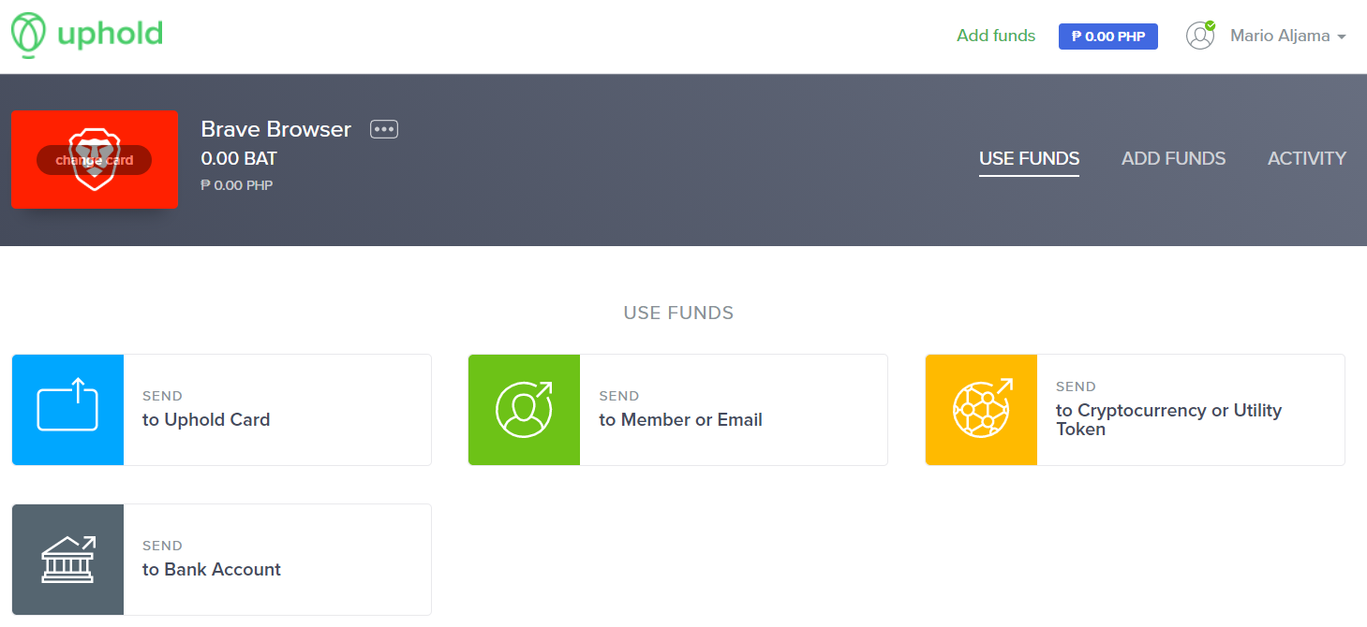The height and width of the screenshot is (627, 1367).
Task: Click the Uphold logo
Action: point(87,36)
